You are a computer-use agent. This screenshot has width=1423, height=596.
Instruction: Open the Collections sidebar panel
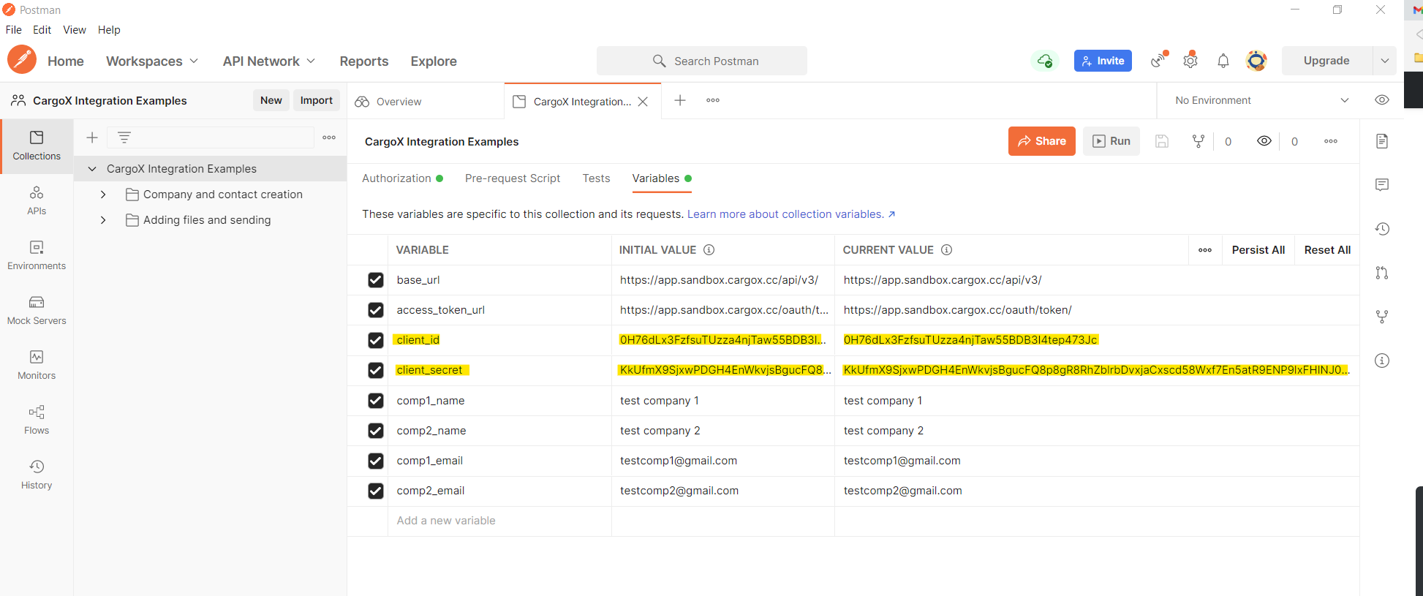click(x=37, y=146)
